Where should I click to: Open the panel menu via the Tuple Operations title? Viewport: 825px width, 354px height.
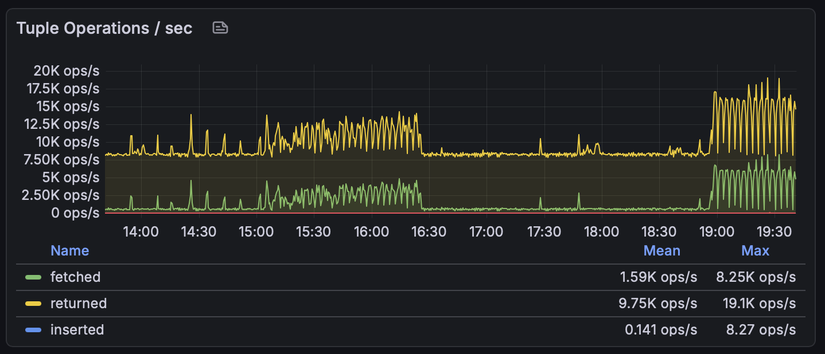coord(104,27)
